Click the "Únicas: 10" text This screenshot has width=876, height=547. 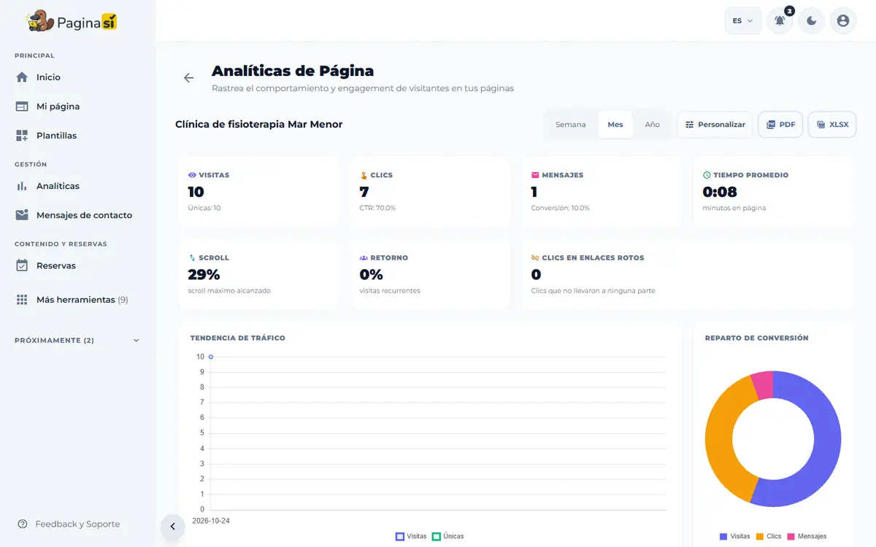[204, 208]
